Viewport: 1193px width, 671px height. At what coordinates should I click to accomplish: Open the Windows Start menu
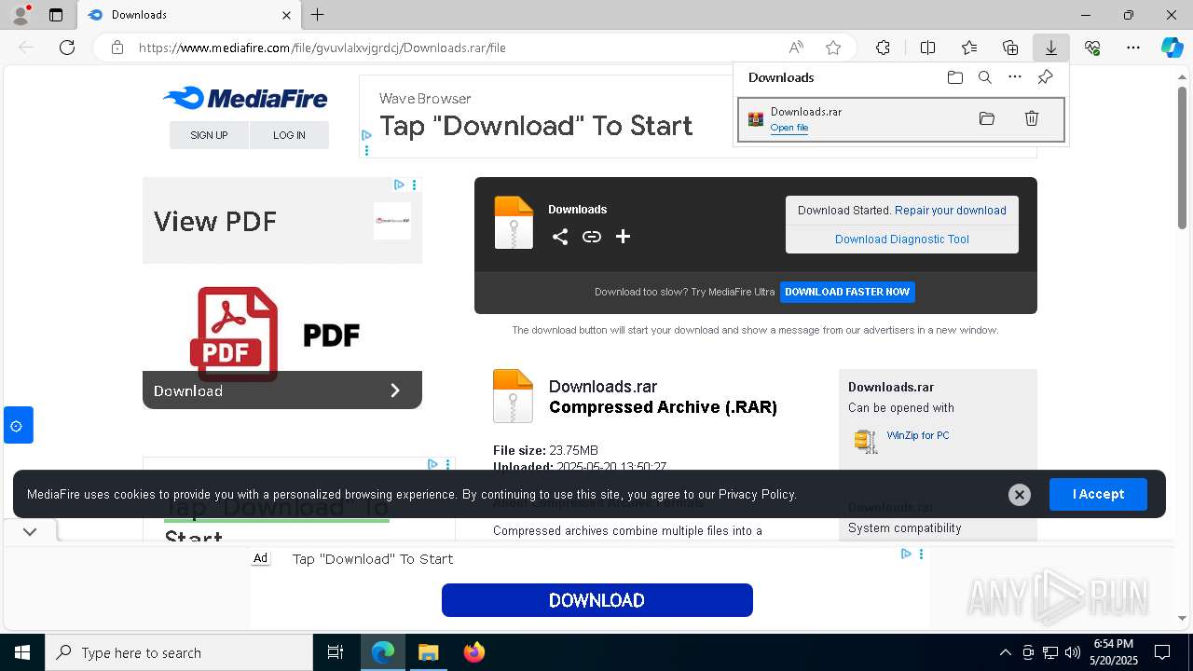pos(21,652)
